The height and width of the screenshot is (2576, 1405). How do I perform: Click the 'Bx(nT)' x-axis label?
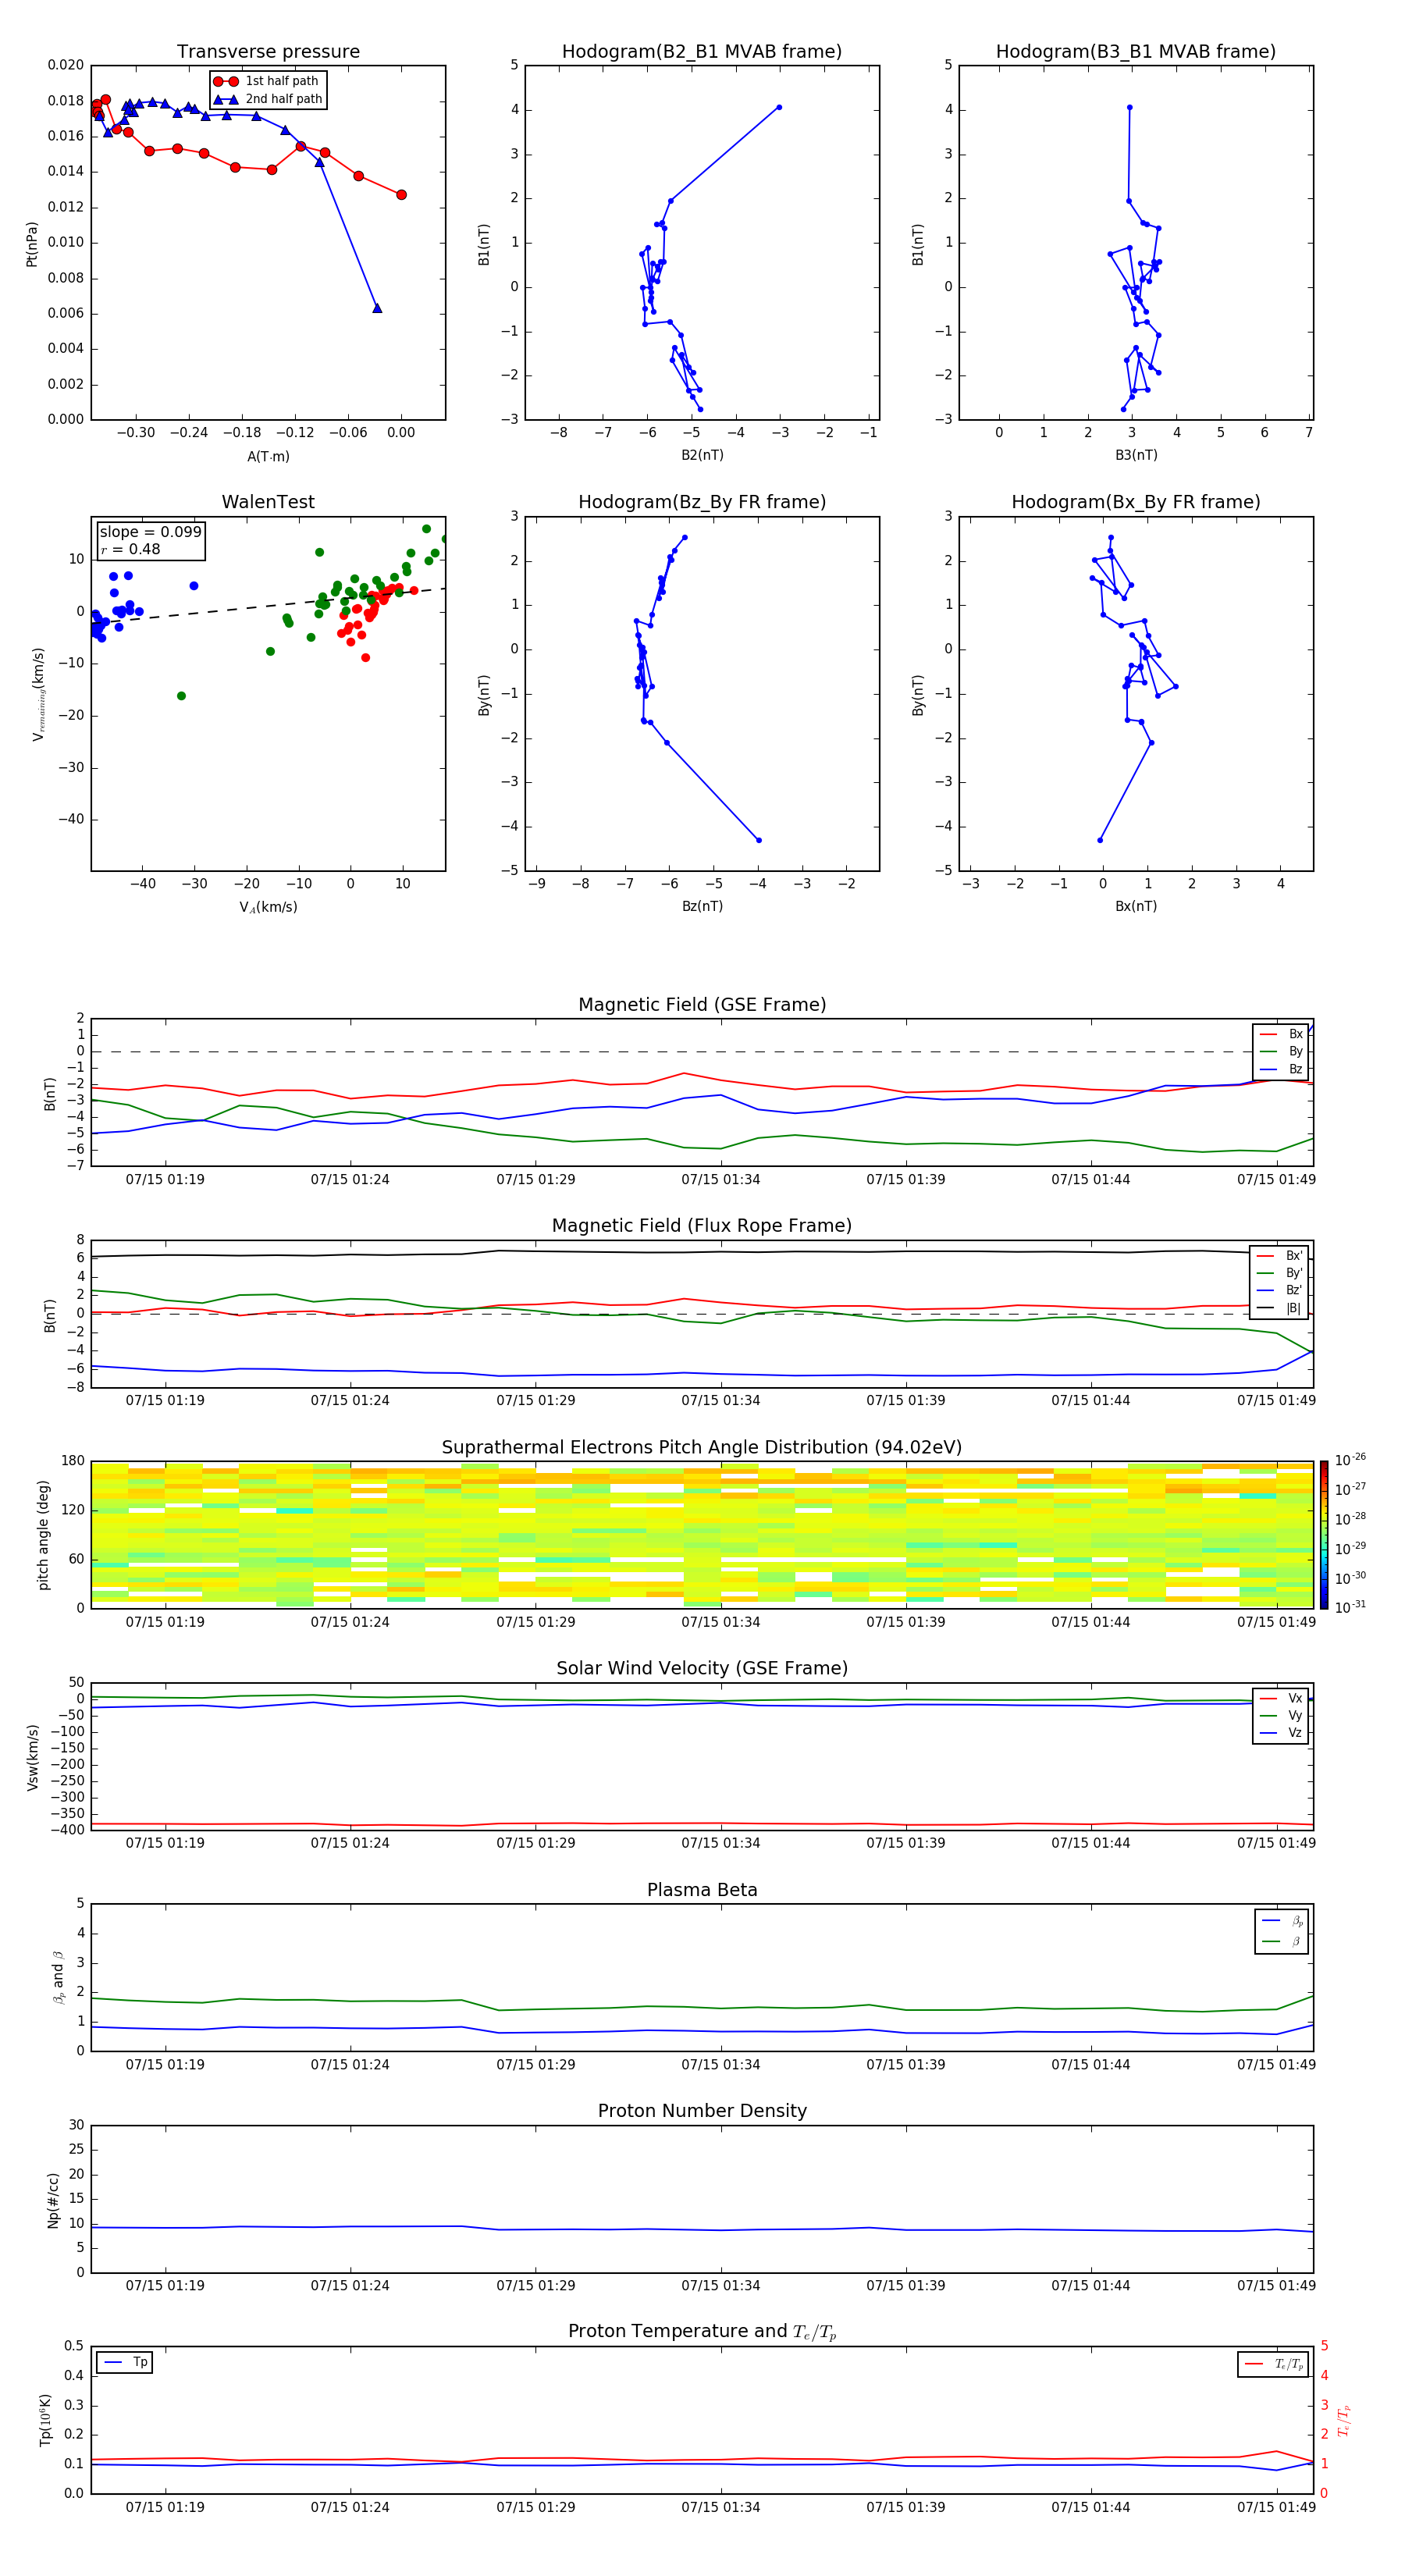[1136, 906]
